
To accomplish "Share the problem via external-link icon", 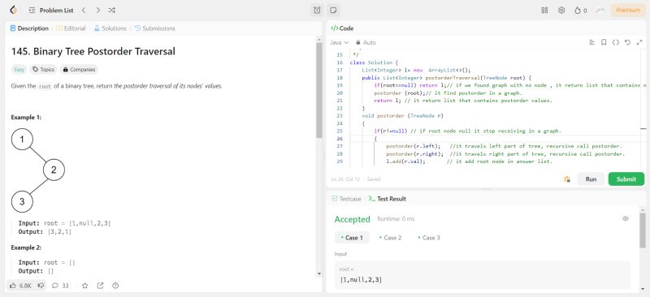I will pos(100,286).
